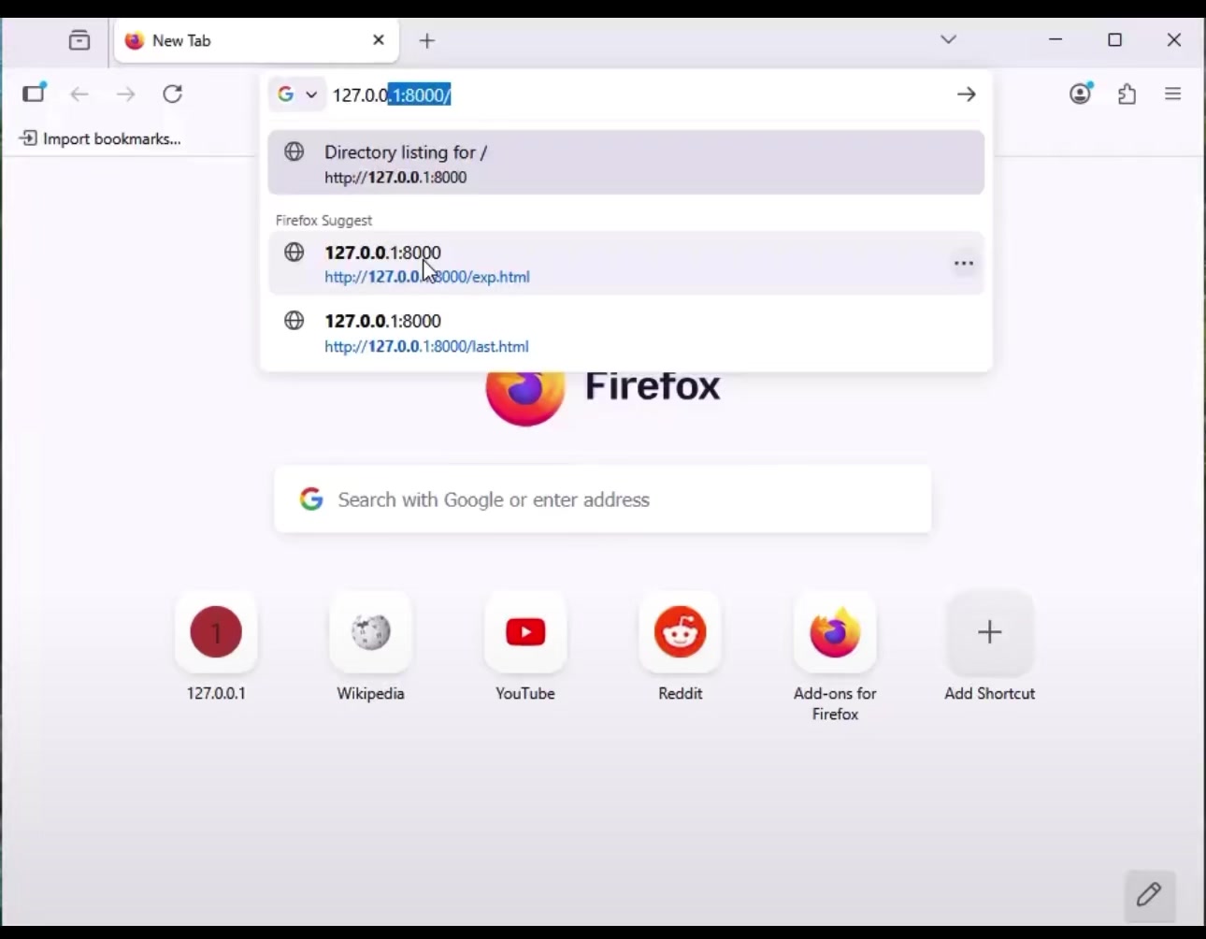This screenshot has width=1206, height=939.
Task: Open the Firefox View icon
Action: click(x=79, y=40)
